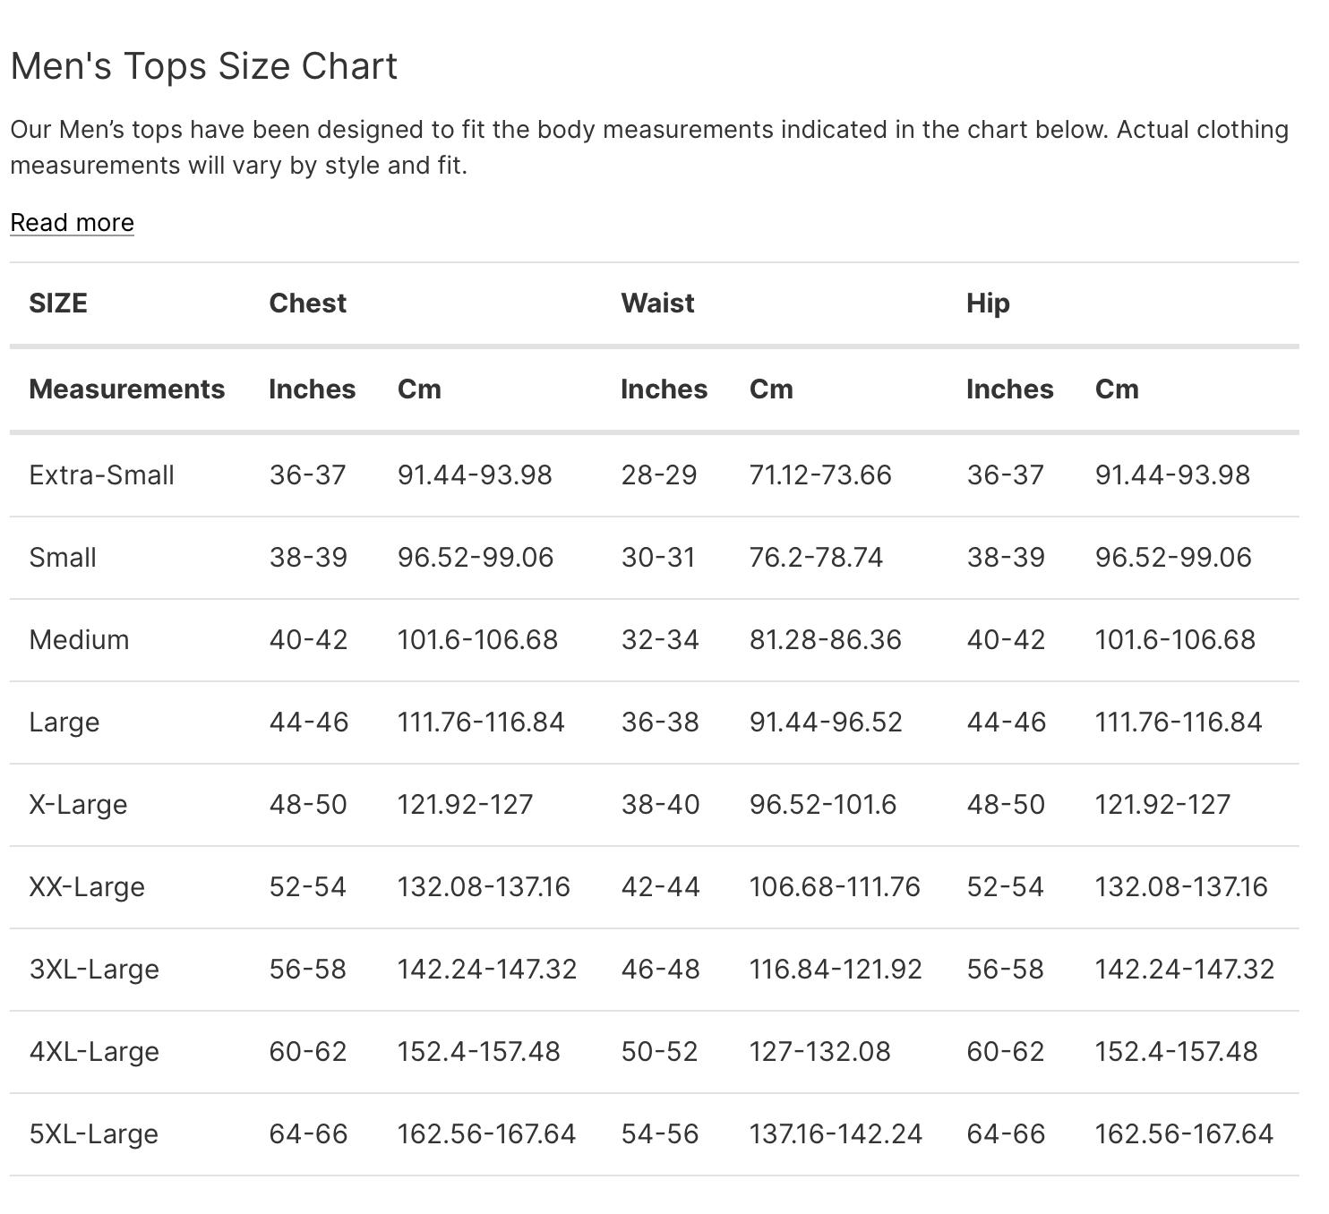Click Small row chest cm value

[x=476, y=558]
